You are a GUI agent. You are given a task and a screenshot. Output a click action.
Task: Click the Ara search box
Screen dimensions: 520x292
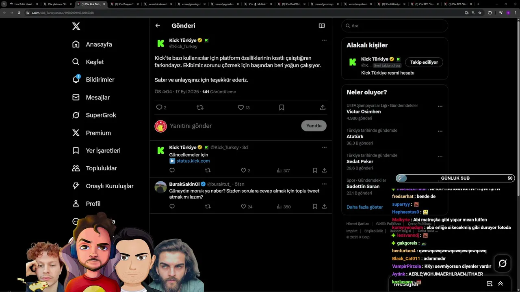click(394, 26)
